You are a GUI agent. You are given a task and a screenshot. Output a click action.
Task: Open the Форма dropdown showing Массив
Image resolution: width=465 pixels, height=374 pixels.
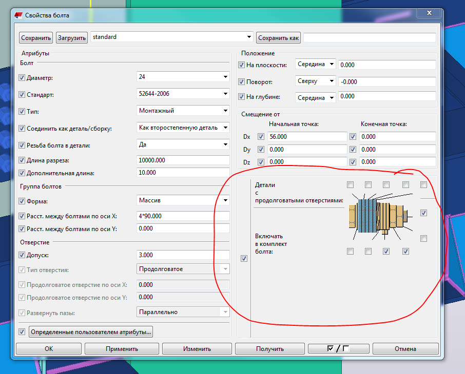(225, 200)
